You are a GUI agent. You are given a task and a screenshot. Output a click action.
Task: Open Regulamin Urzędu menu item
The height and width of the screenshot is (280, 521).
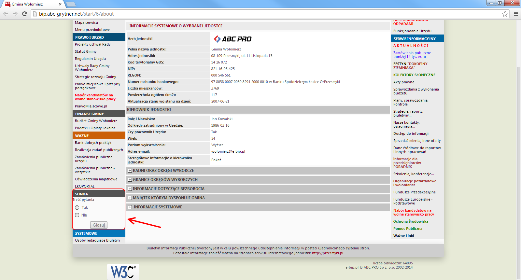90,59
